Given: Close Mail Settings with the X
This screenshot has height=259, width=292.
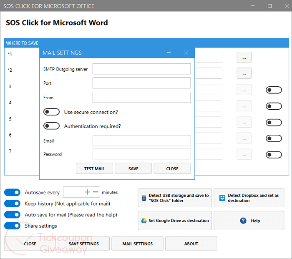Looking at the screenshot, I should (186, 53).
